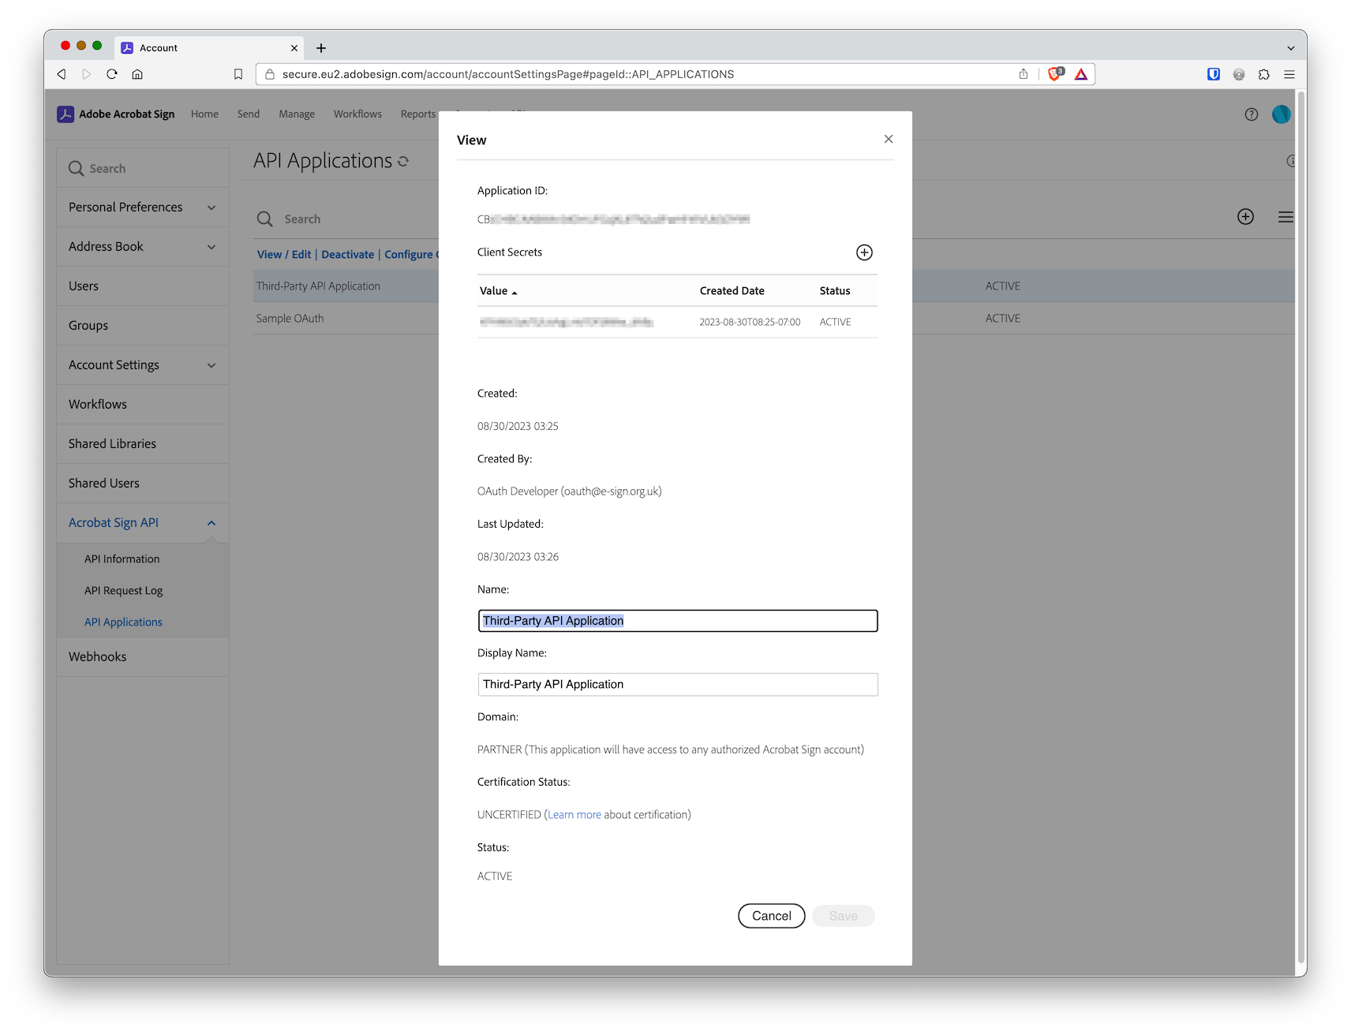Create new API application with the plus icon

1246,217
